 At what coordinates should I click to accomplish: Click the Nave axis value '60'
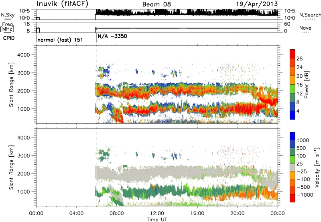click(287, 24)
